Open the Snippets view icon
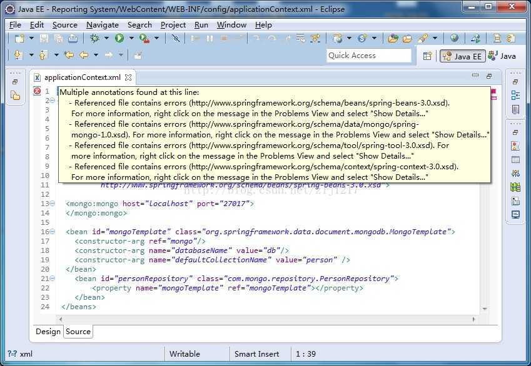 click(x=515, y=201)
